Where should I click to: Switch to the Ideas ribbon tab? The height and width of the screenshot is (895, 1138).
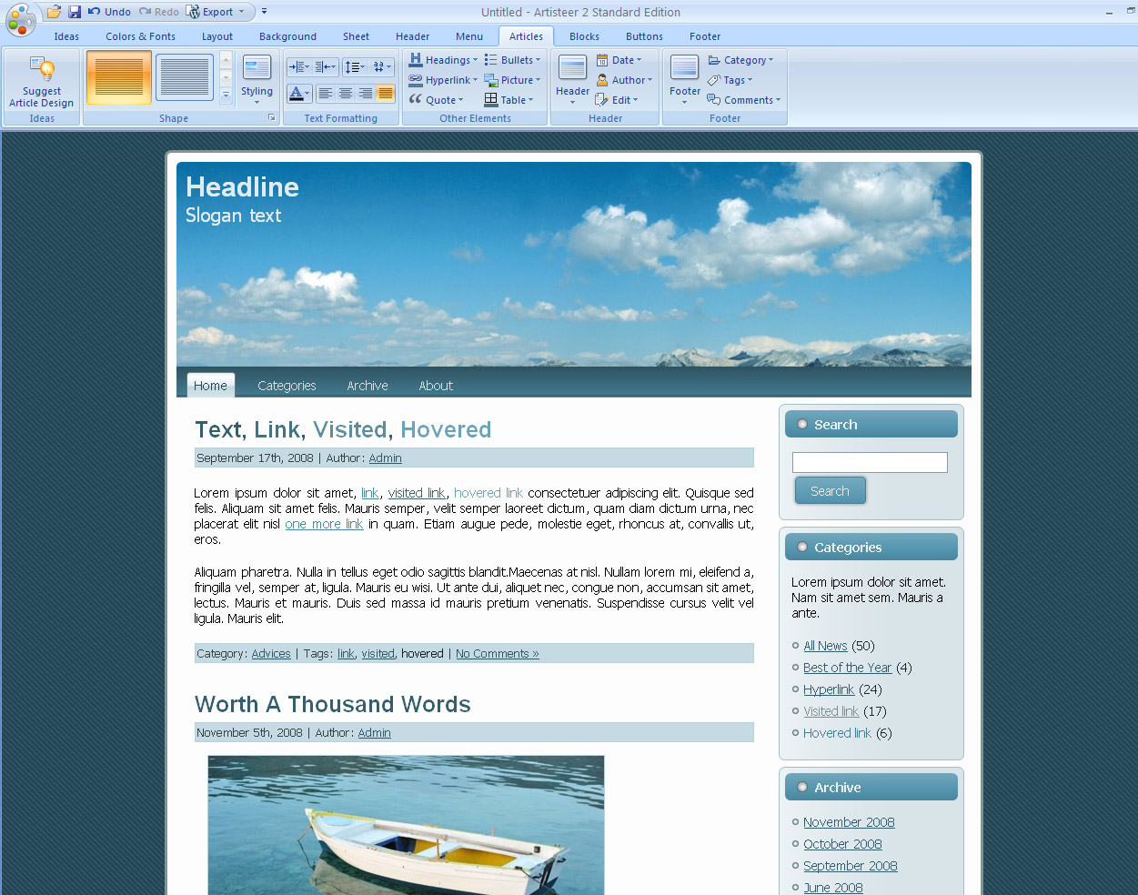(66, 36)
